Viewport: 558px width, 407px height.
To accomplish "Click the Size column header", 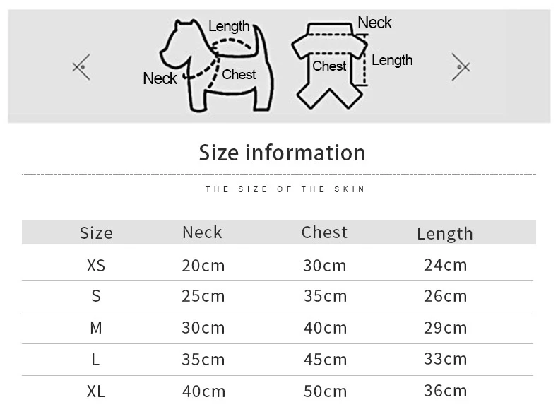I will [96, 233].
